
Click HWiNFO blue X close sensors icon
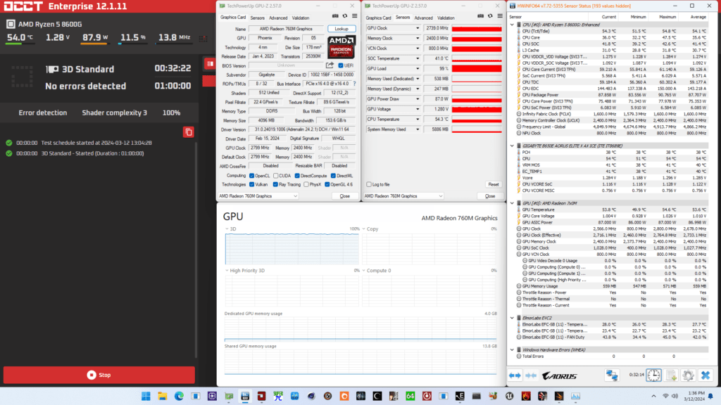[706, 375]
